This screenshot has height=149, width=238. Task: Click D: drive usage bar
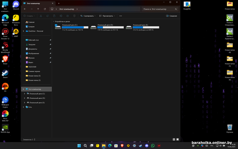(110, 27)
